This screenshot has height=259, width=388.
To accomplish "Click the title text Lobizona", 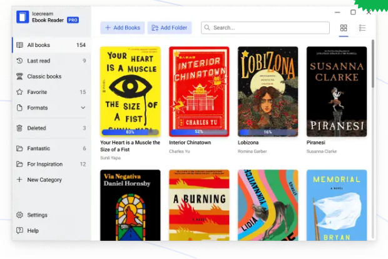I will coord(248,143).
